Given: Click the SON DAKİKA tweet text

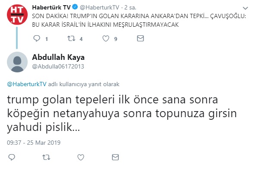Looking at the screenshot, I should (x=139, y=20).
